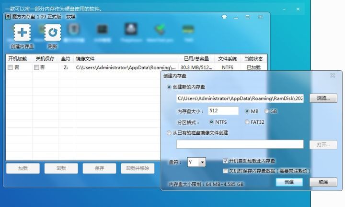Minimize the 魔方内存盘 window
The image size is (345, 207).
(x=236, y=17)
